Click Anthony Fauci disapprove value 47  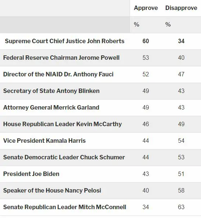[x=181, y=74]
